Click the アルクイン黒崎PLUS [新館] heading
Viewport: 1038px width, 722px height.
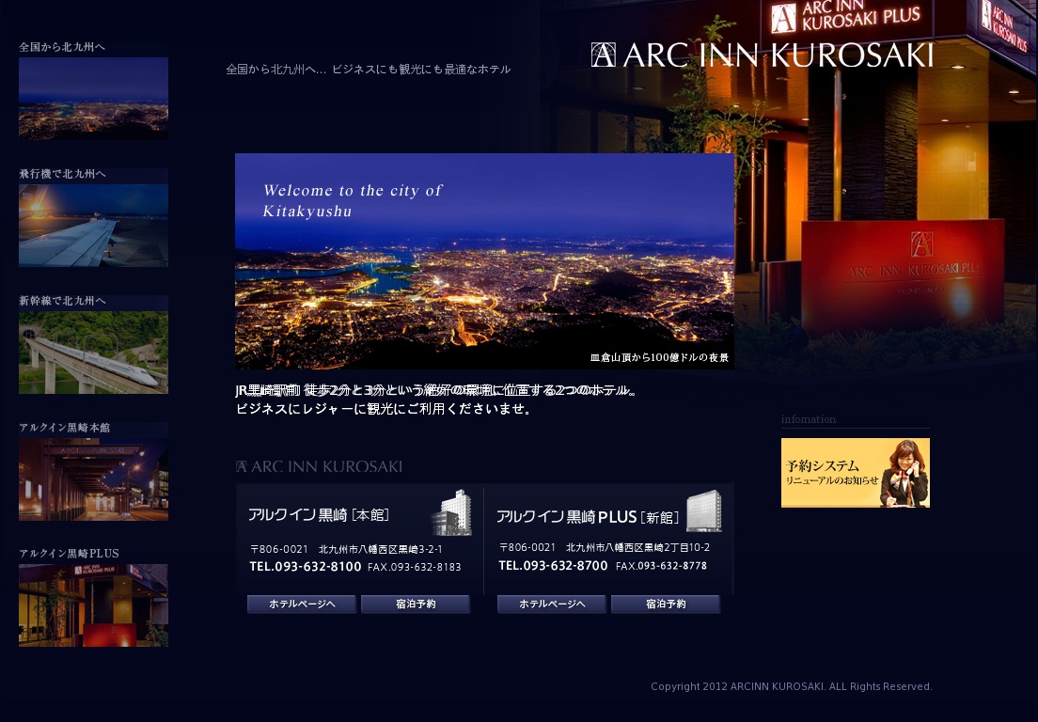click(588, 517)
